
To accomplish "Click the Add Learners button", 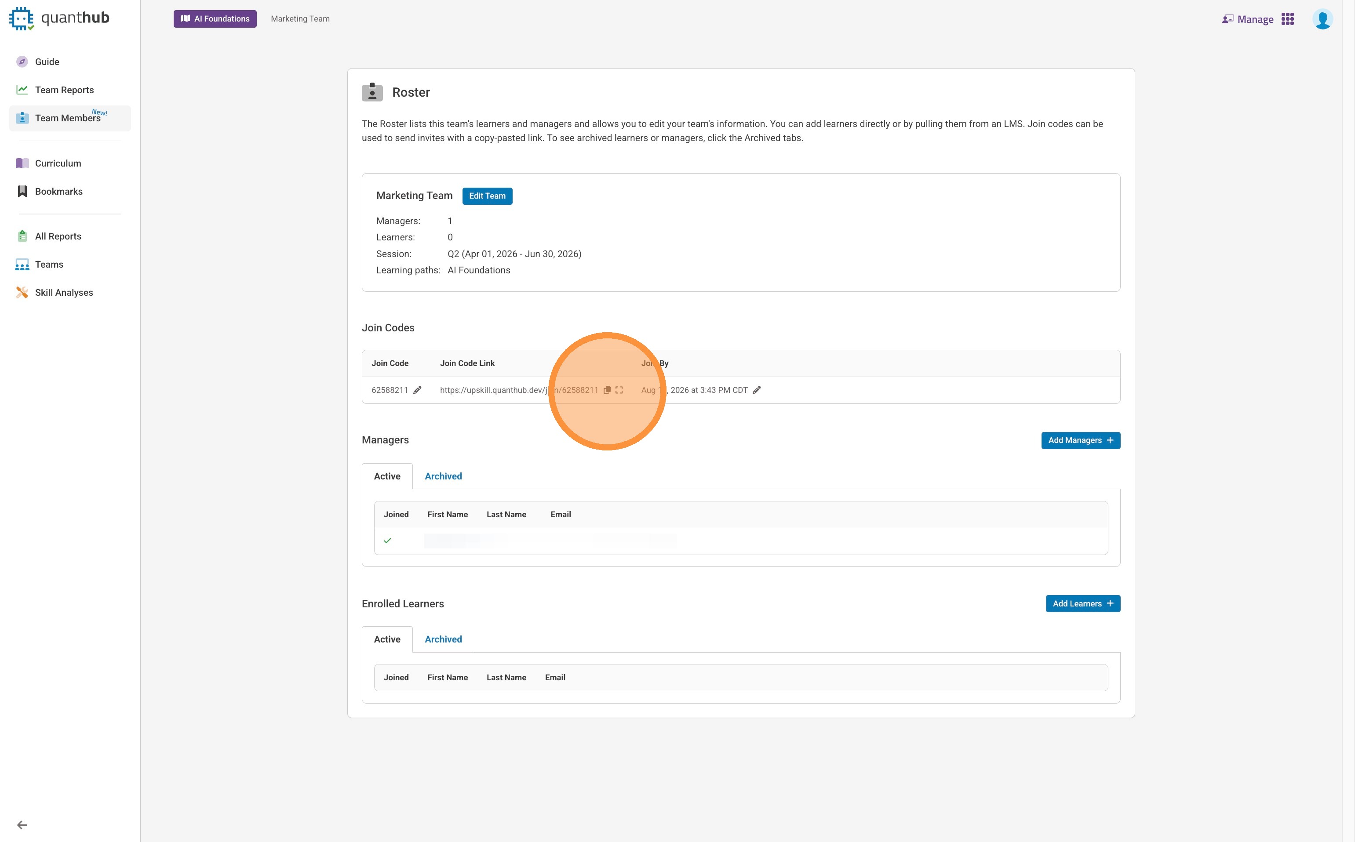I will click(x=1082, y=604).
